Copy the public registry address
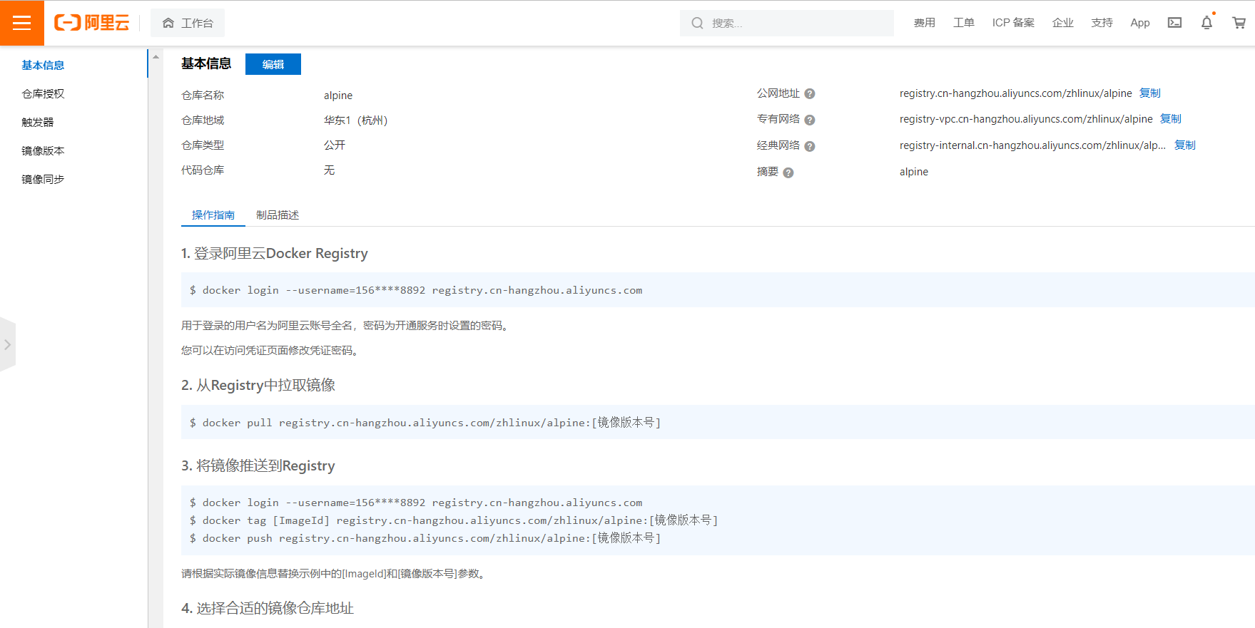The width and height of the screenshot is (1255, 628). tap(1149, 93)
